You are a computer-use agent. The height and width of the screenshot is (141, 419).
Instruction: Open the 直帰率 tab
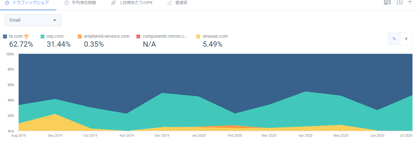point(181,3)
